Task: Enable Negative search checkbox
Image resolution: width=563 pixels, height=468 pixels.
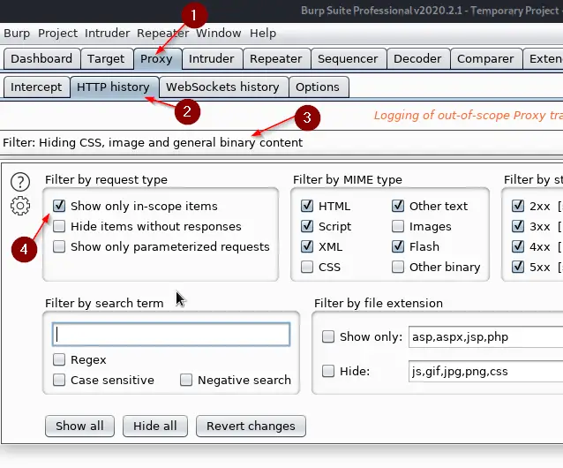Action: (x=186, y=380)
